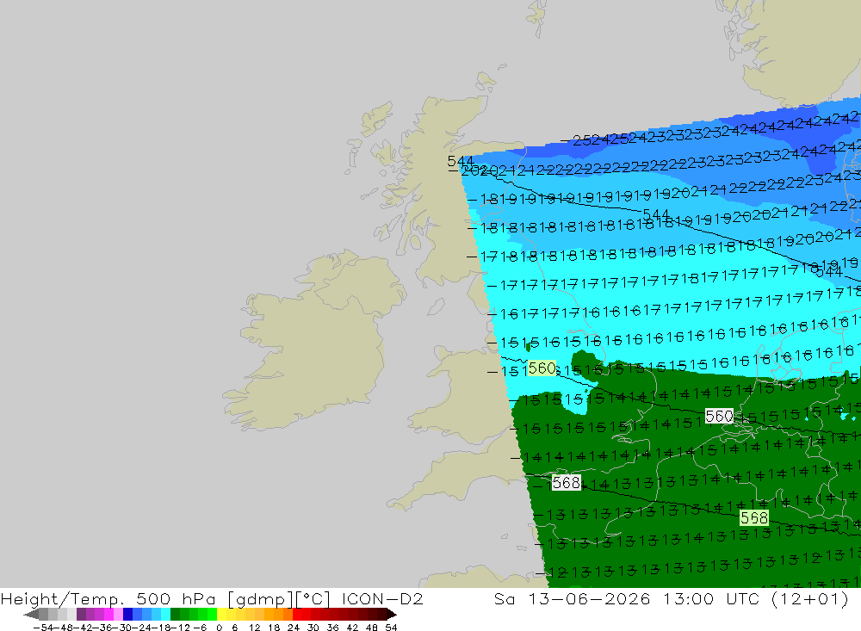861x631 pixels.
Task: Click the left arrow end of color scale
Action: (31, 615)
